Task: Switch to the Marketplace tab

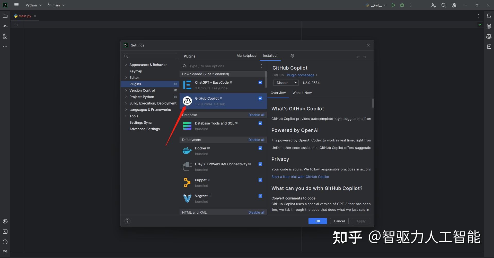Action: point(246,55)
